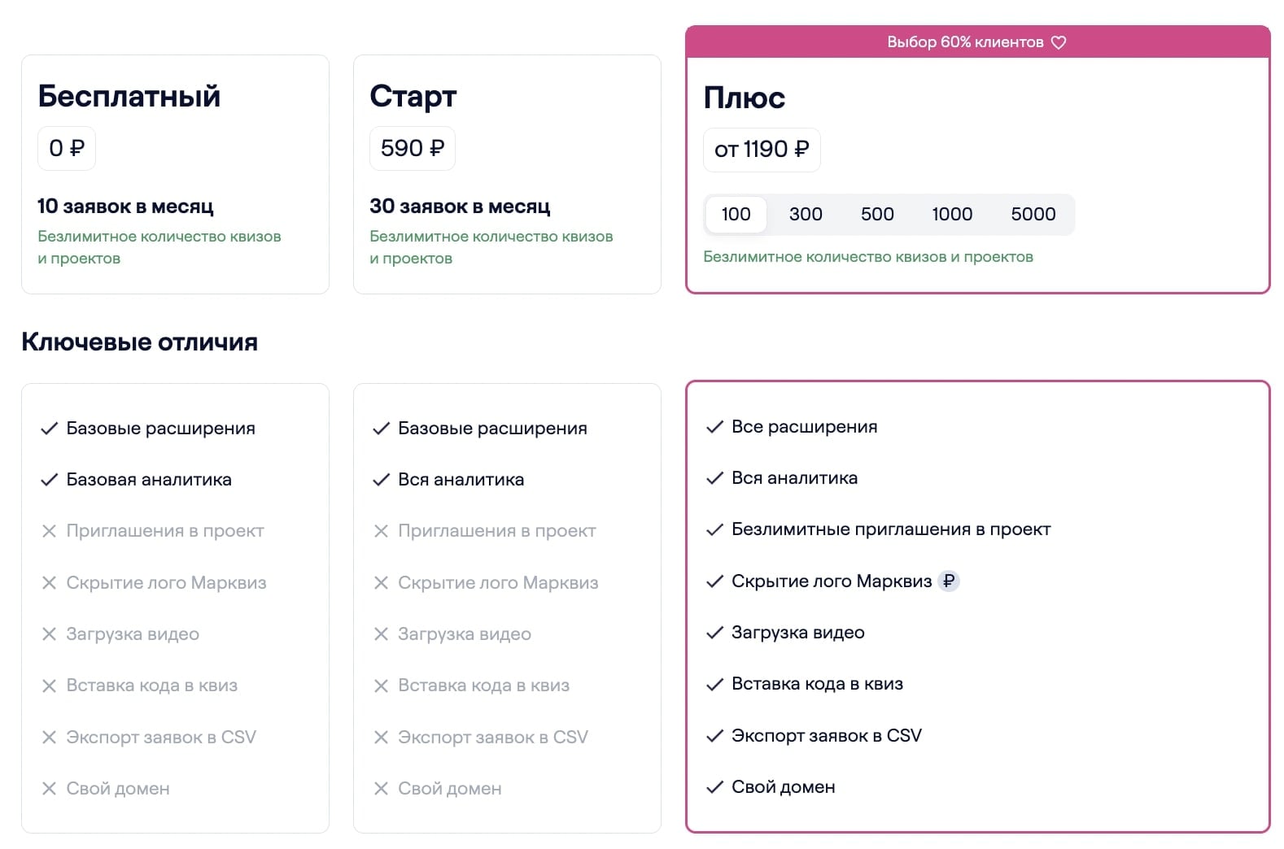Click the ruble badge beside Скрытие лого Марквиз
The height and width of the screenshot is (849, 1284).
(x=948, y=581)
